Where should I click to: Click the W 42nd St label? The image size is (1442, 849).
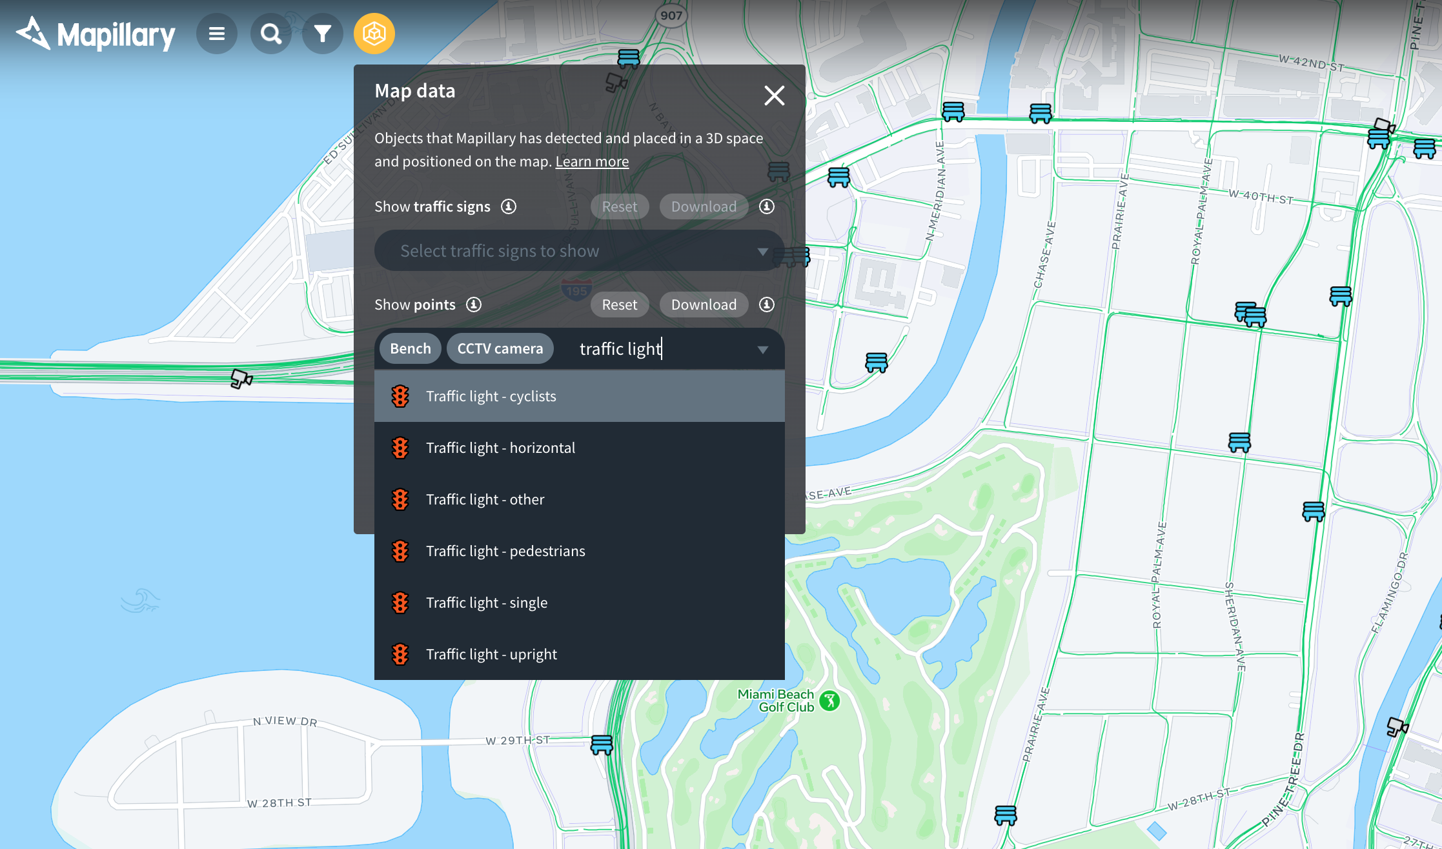(1312, 63)
